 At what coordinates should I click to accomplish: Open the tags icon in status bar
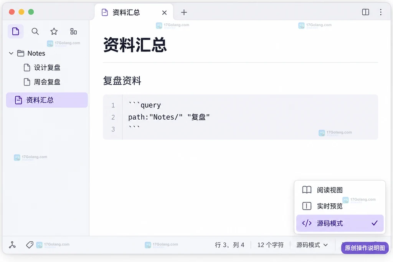(x=30, y=245)
